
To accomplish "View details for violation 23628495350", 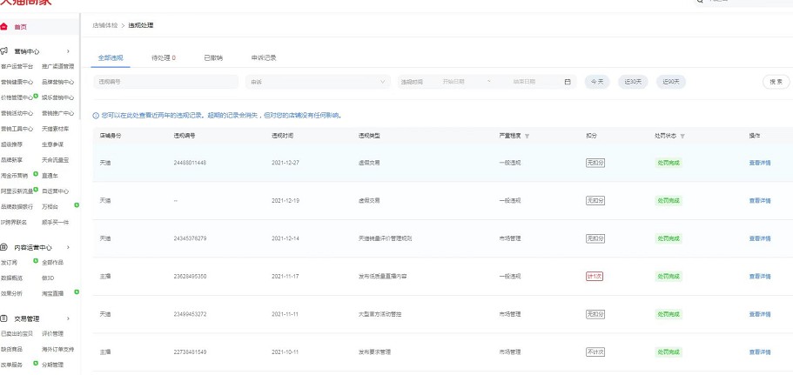I will (760, 277).
